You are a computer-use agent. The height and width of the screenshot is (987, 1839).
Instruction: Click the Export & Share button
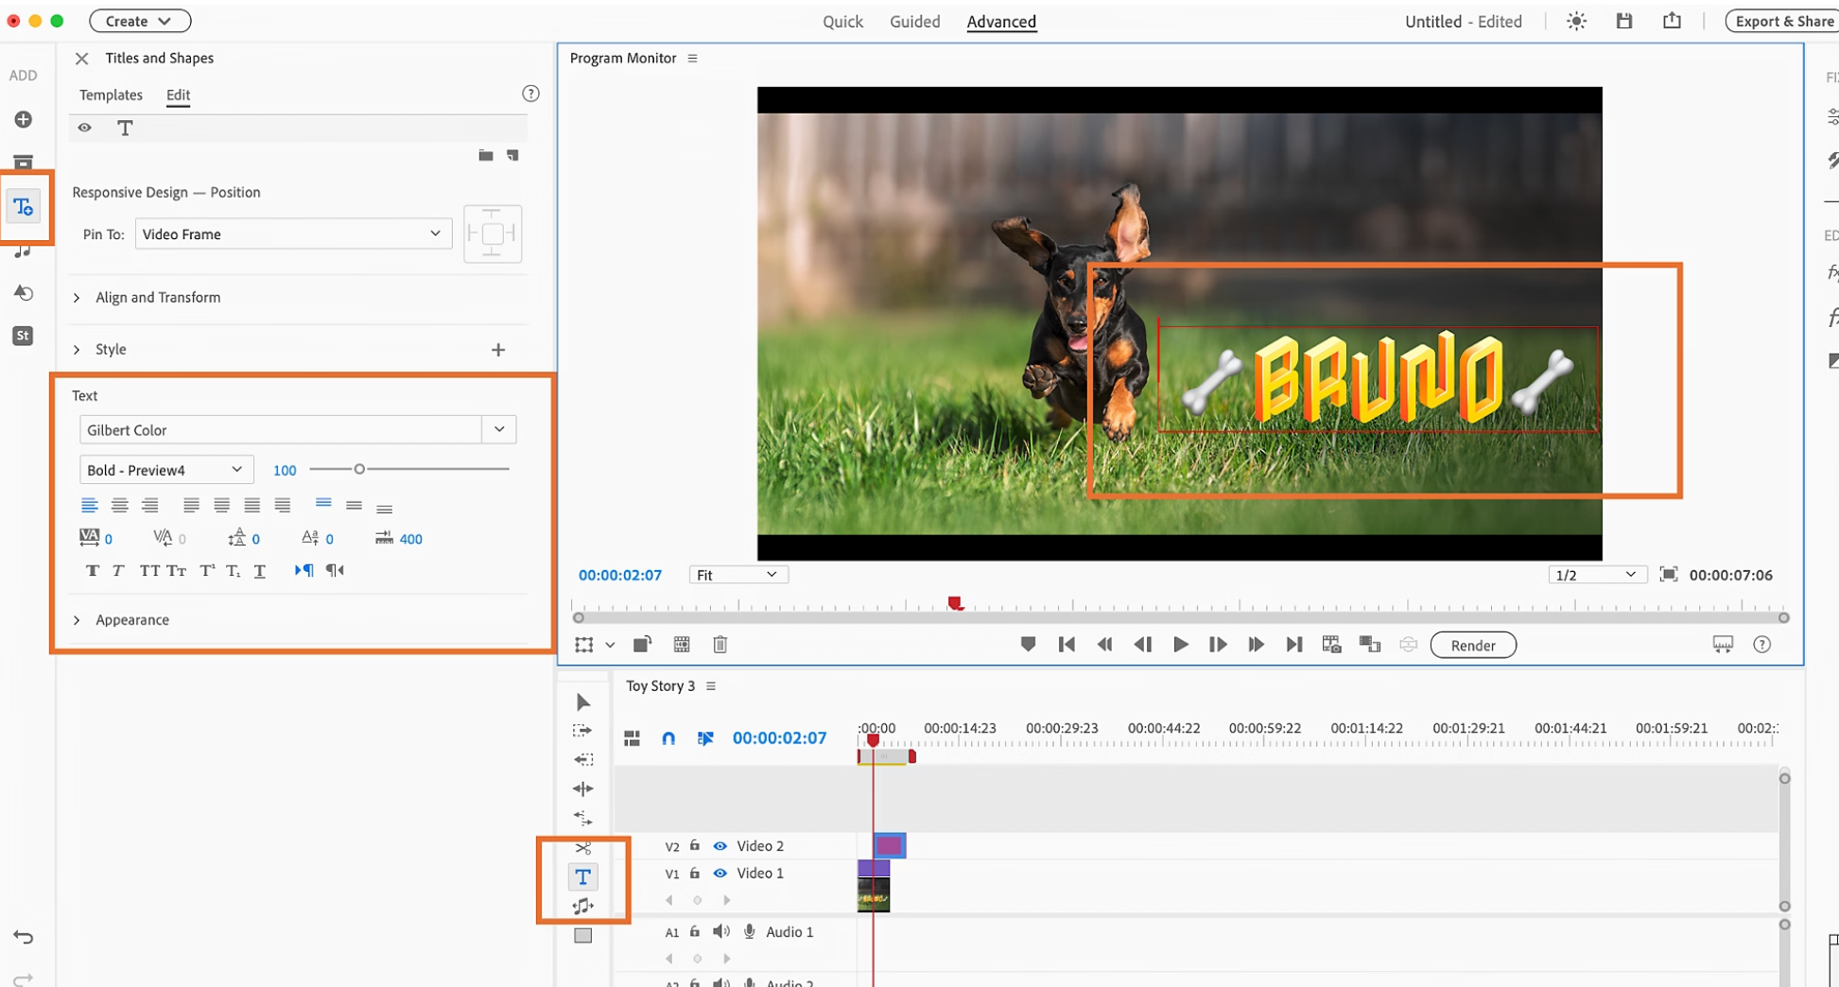click(1783, 21)
